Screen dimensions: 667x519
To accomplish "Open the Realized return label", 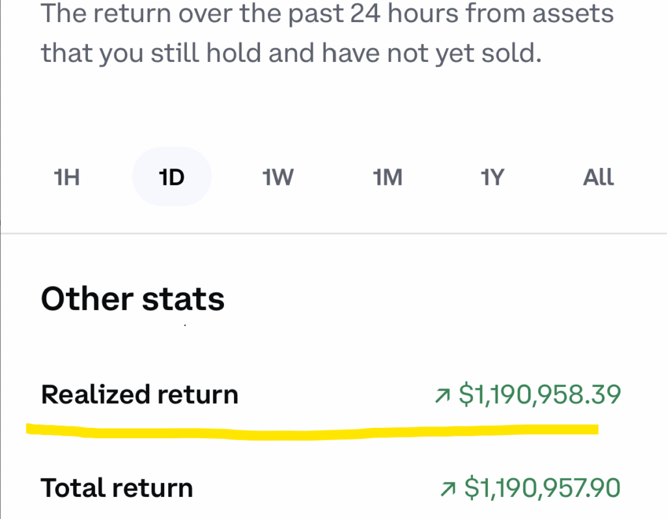I will pos(139,395).
